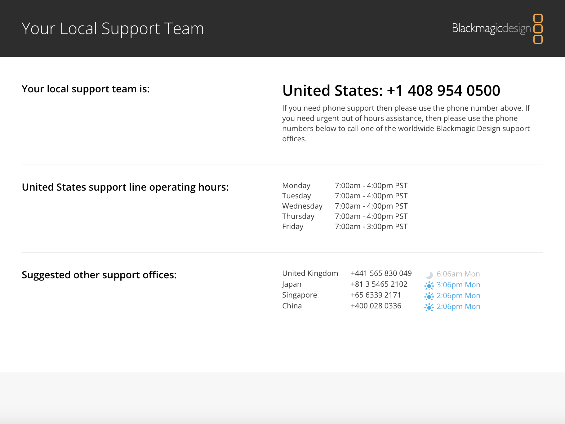Viewport: 565px width, 424px height.
Task: Click Friday's 7:00am - 3:00pm PST hours
Action: (x=371, y=227)
